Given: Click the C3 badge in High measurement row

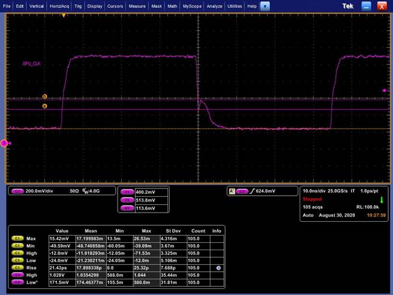Looking at the screenshot, I should pos(18,275).
